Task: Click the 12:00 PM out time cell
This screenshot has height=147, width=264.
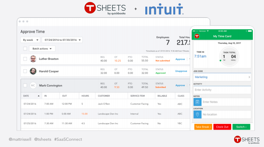Action: tap(67, 104)
